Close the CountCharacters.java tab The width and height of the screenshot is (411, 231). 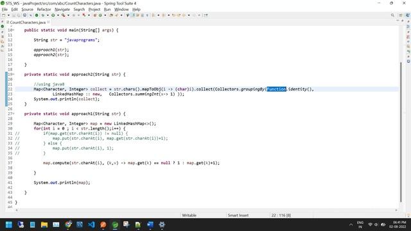click(48, 22)
